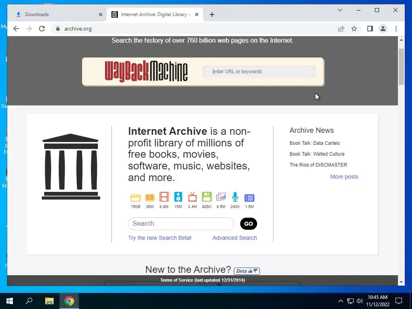Share this page via share icon

[x=341, y=29]
